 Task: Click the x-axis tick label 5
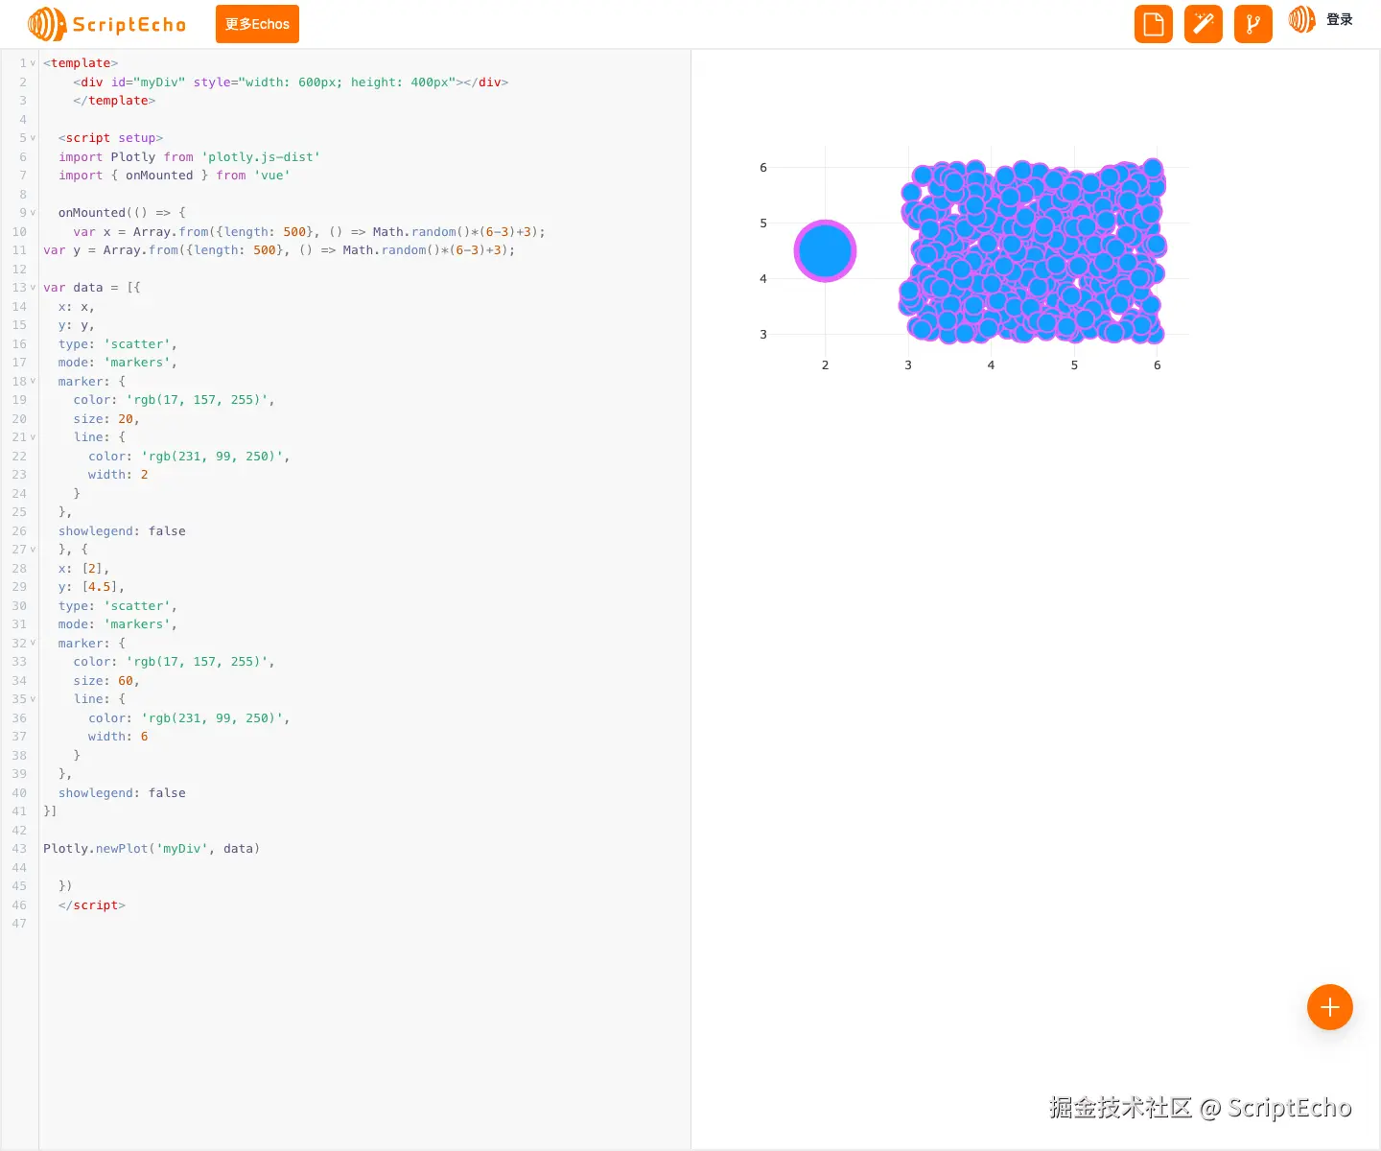(x=1074, y=365)
